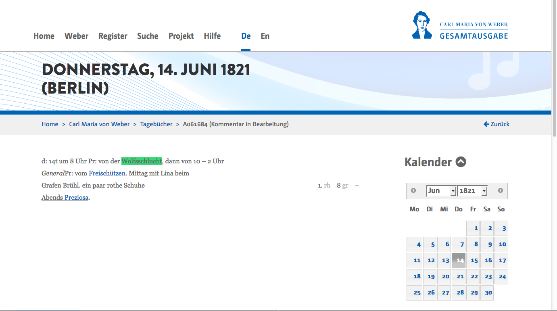Click the Kalender heading text
The height and width of the screenshot is (311, 557).
(428, 162)
